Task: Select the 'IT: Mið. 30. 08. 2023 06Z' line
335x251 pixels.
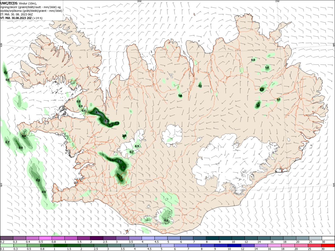Action: click(16, 14)
